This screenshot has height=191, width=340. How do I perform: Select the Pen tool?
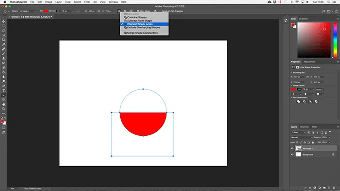click(4, 86)
